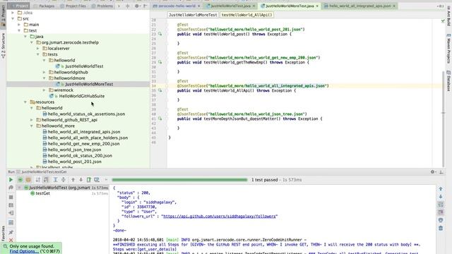Open the Structure side tool window
Image resolution: width=452 pixels, height=254 pixels.
[3, 45]
